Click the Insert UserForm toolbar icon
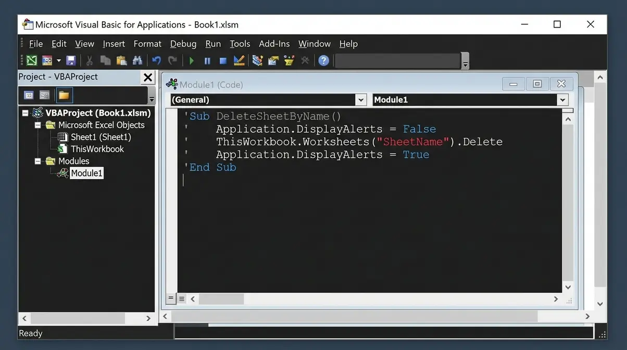 tap(47, 60)
